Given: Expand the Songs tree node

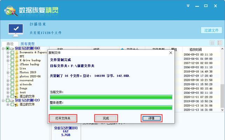Looking at the screenshot, I should pos(8,89).
